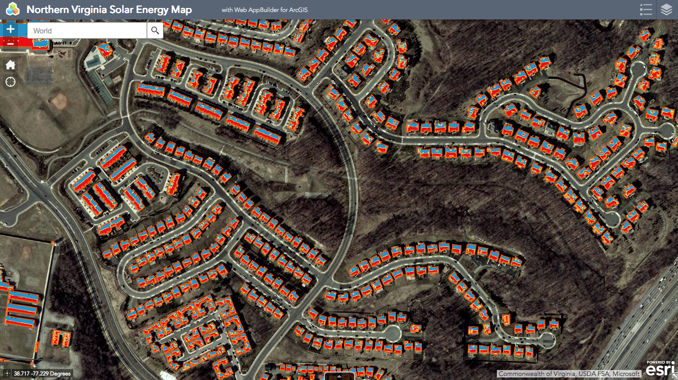Click the baseball field infield on the map
This screenshot has height=380, width=678.
click(x=58, y=101)
